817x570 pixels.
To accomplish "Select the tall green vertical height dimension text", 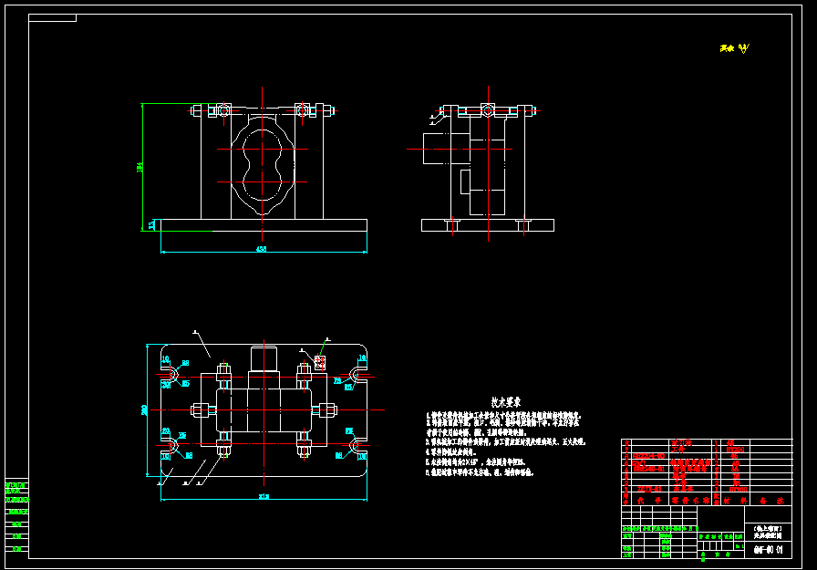I will pyautogui.click(x=140, y=167).
